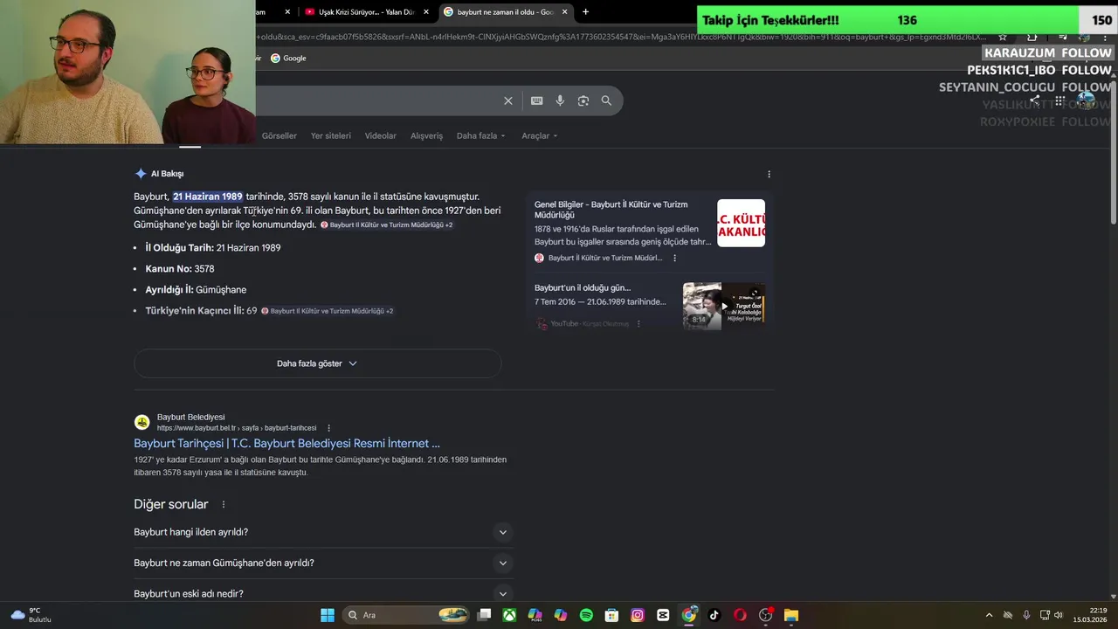Open Google Lens image search
1118x629 pixels.
[x=583, y=100]
